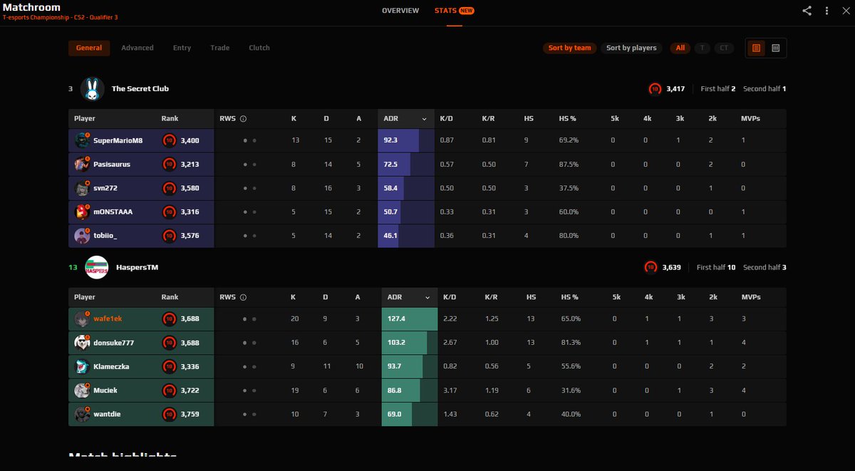This screenshot has height=471, width=855.
Task: Open the STATS tab
Action: (454, 11)
